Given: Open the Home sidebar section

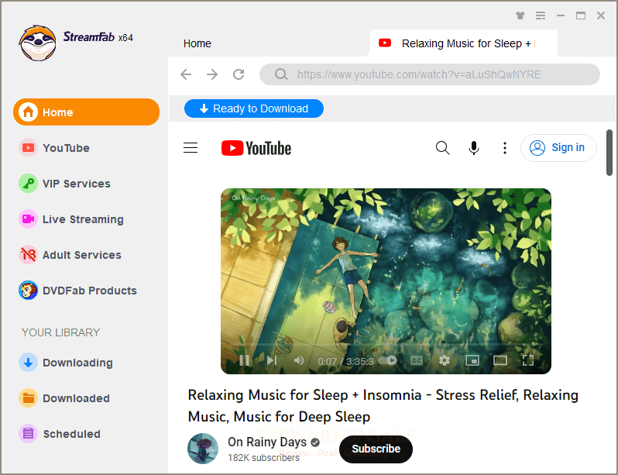Looking at the screenshot, I should tap(86, 112).
